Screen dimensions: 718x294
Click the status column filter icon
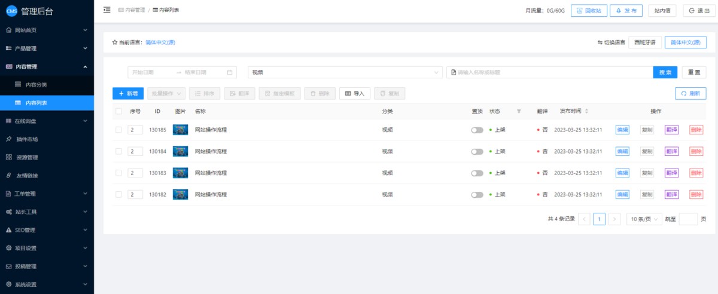tap(519, 111)
